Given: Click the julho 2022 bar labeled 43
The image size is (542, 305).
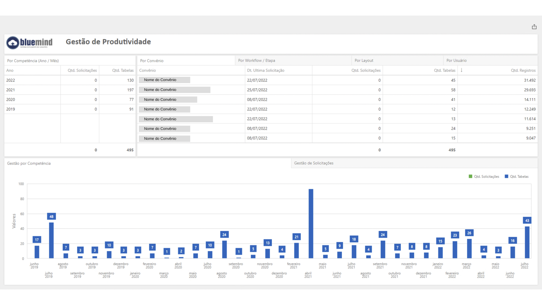Looking at the screenshot, I should pyautogui.click(x=527, y=242).
